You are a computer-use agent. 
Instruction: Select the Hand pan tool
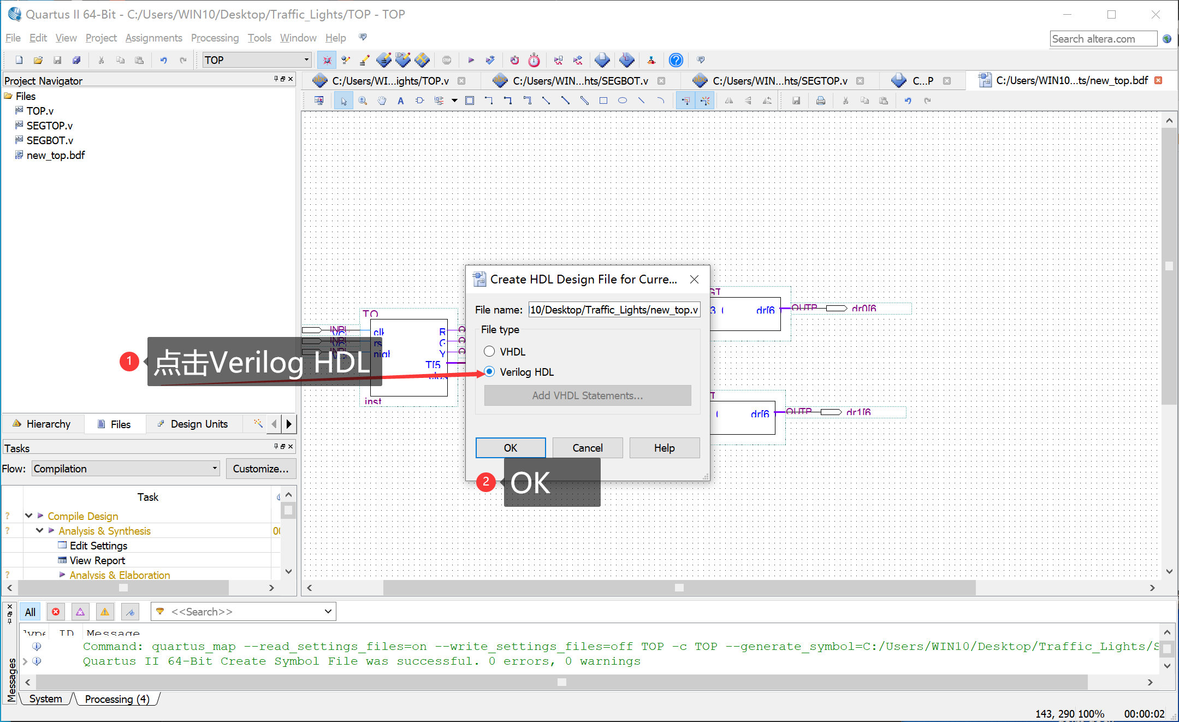382,100
